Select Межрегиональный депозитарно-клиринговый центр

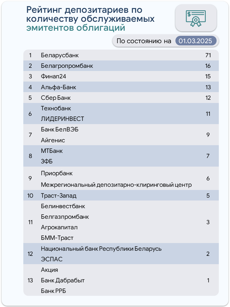(x=116, y=185)
